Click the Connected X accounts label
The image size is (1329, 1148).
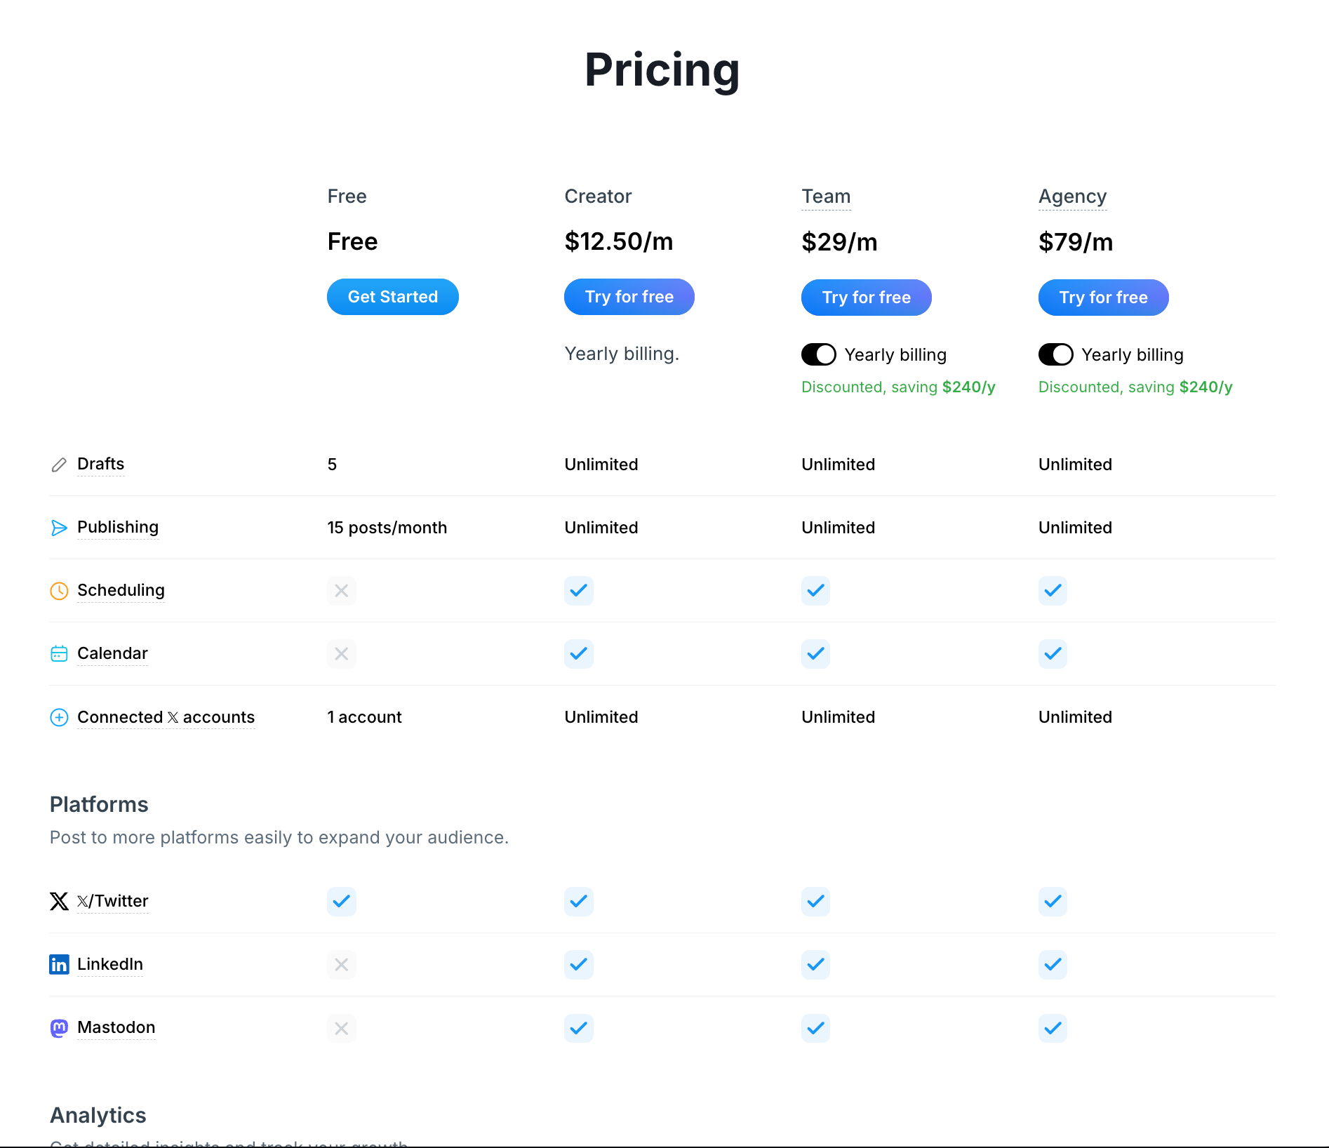[166, 717]
